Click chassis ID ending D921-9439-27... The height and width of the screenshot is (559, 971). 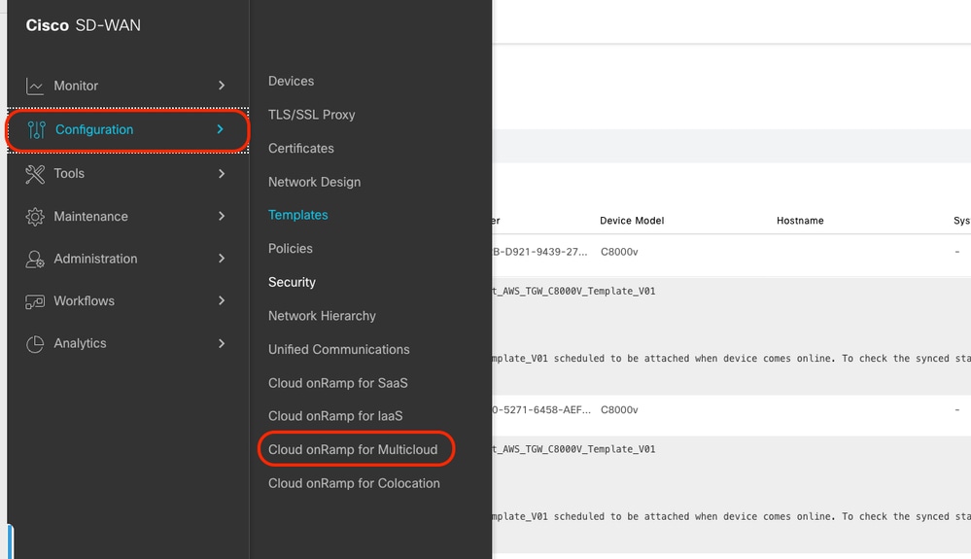[540, 252]
